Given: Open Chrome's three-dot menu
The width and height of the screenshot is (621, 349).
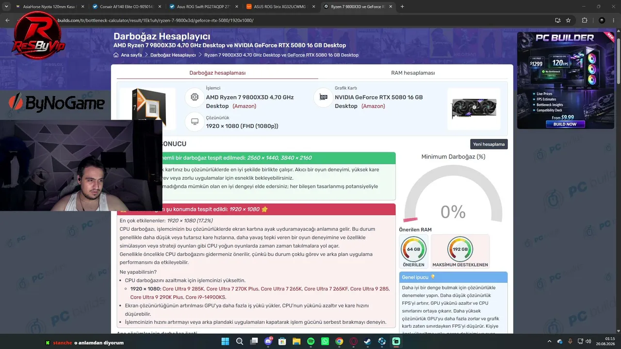Looking at the screenshot, I should (614, 20).
